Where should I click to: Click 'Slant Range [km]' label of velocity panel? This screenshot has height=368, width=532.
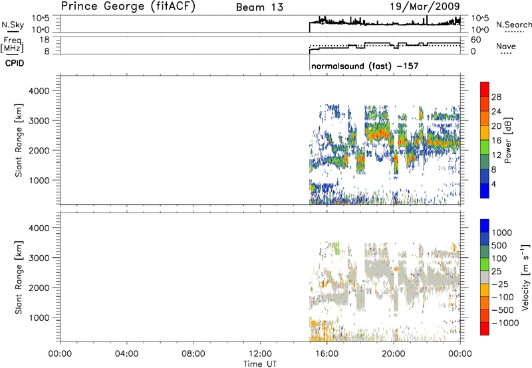coord(19,278)
